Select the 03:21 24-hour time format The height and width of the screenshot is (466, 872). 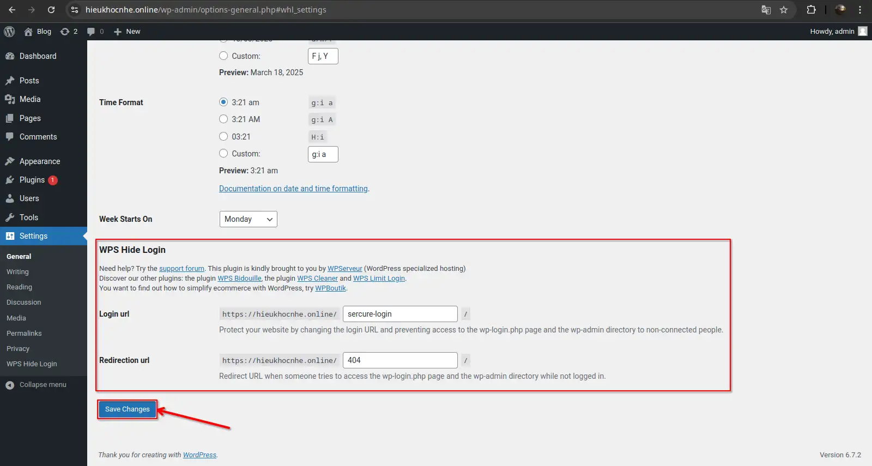click(223, 136)
